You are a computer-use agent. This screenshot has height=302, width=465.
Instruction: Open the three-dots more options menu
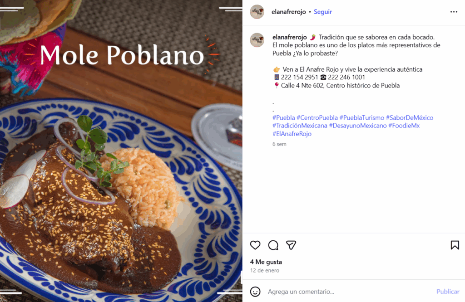coord(454,12)
